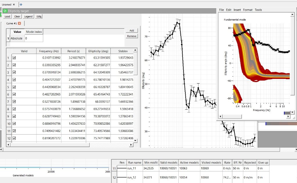Viewport: 297px width, 183px height.
Task: Open the Format menu
Action: point(248,10)
